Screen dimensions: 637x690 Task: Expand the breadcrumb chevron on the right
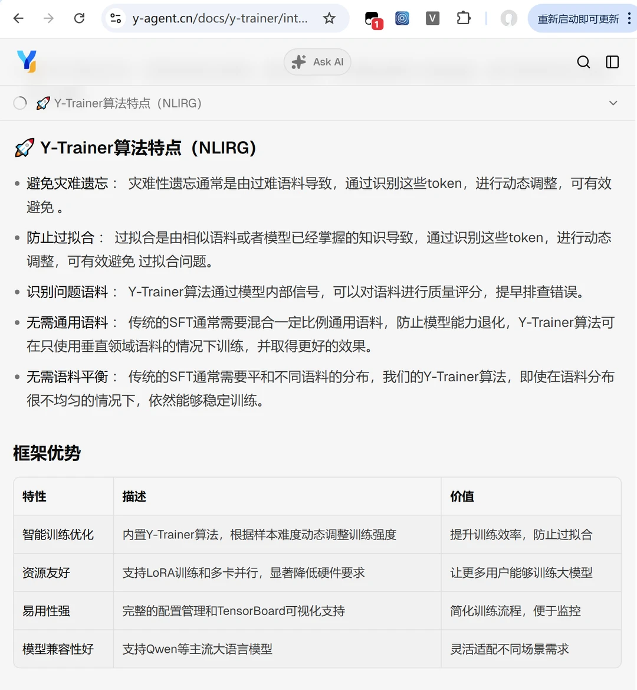[x=613, y=103]
